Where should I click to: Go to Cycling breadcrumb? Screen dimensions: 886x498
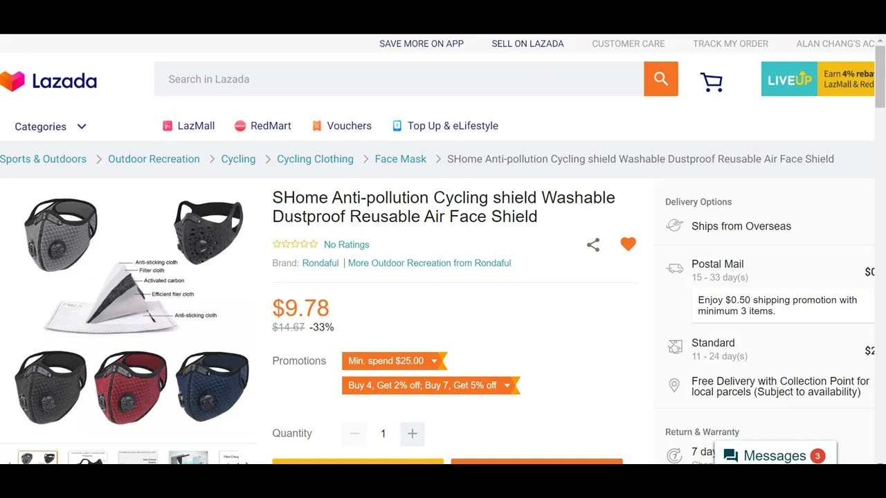pyautogui.click(x=238, y=159)
